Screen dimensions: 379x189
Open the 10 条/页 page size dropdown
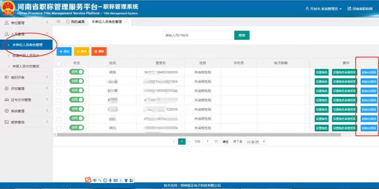coord(256,142)
